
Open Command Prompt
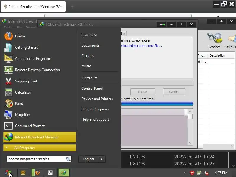(40, 126)
